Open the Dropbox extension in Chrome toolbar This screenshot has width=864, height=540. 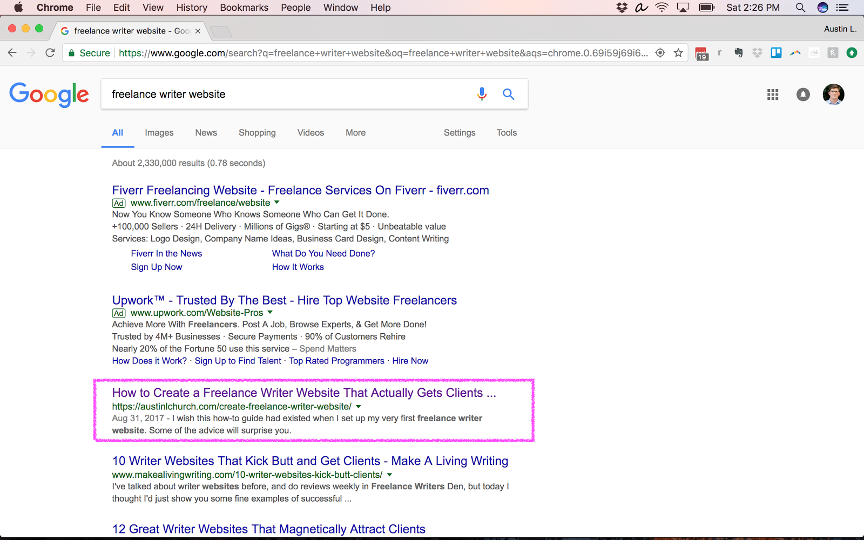(x=757, y=52)
